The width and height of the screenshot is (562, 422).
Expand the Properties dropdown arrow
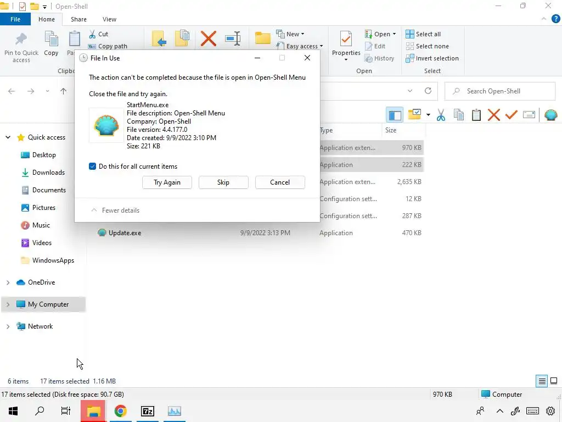coord(346,59)
